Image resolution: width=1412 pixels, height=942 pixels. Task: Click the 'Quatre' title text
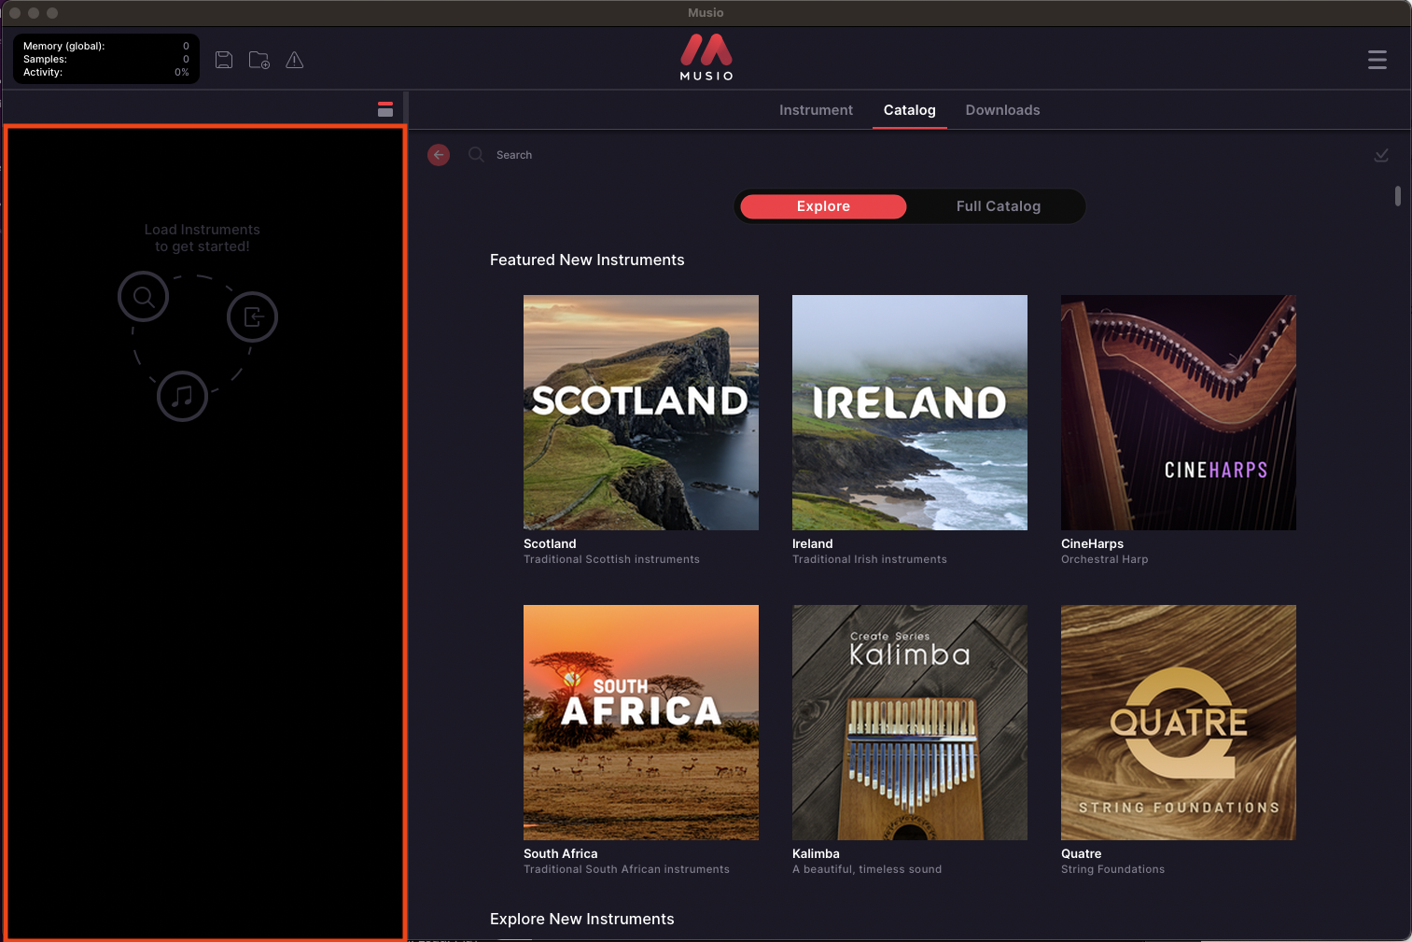point(1081,853)
